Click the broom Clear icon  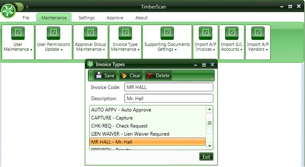click(124, 75)
